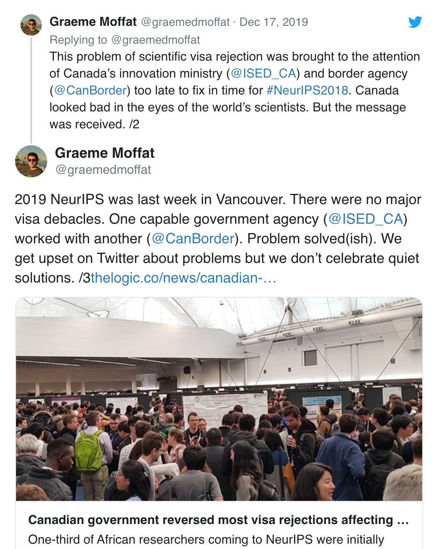Open @ISED_CA mention in the innovation ministry tweet
Screen dimensions: 432x549
[x=264, y=74]
